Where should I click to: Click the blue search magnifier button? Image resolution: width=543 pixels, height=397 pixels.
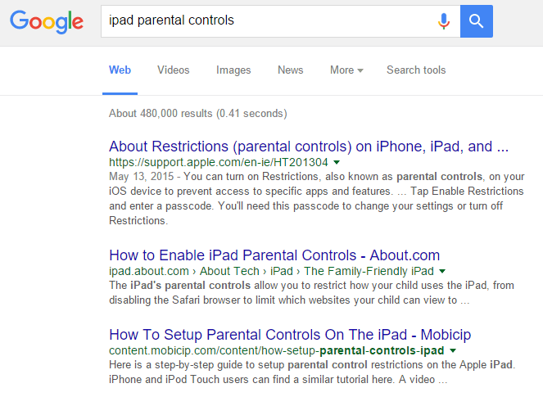(476, 21)
